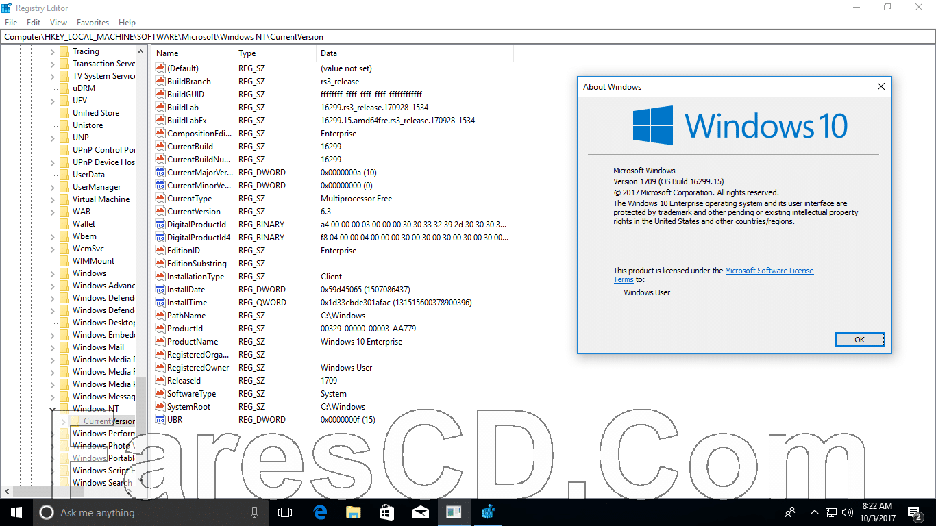Expand the Tracing registry key
This screenshot has width=936, height=526.
coord(53,51)
